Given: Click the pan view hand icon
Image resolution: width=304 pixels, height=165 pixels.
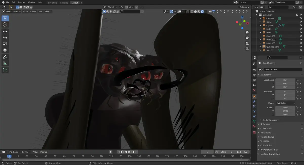Looking at the screenshot, I should [x=247, y=38].
